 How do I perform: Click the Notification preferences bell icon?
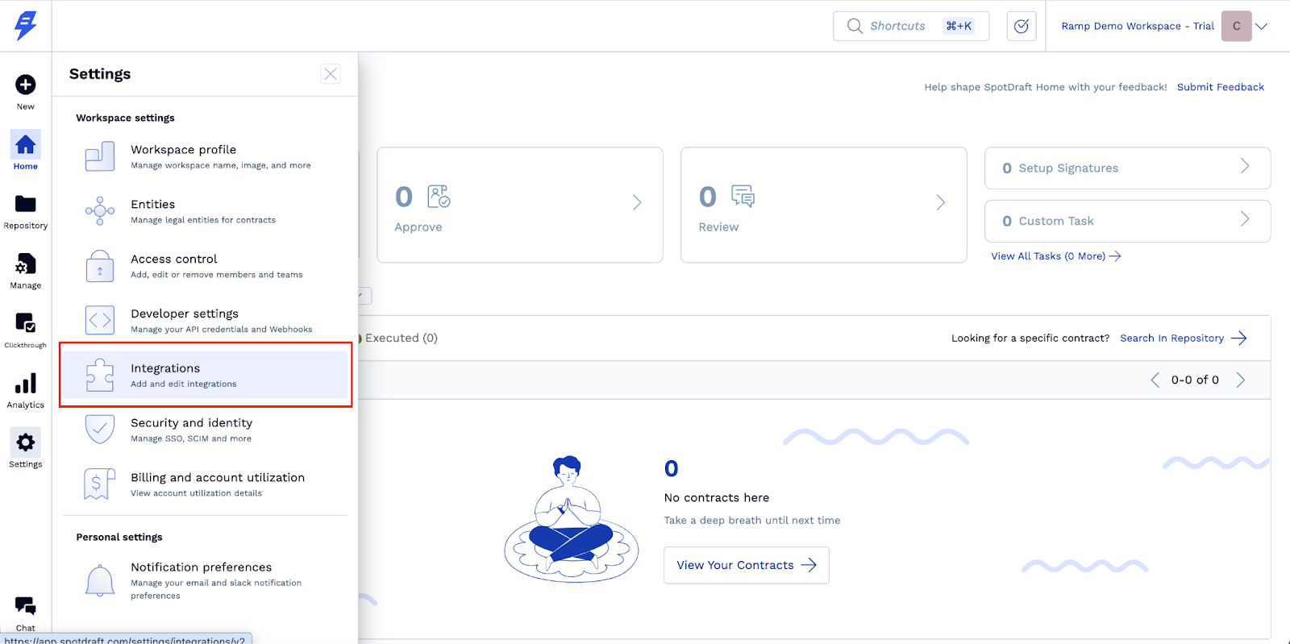[x=100, y=580]
